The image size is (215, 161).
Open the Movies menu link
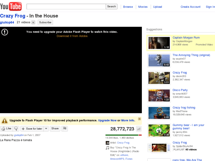click(143, 7)
